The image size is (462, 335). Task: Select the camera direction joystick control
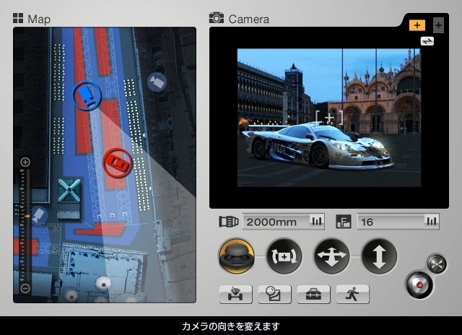click(236, 256)
